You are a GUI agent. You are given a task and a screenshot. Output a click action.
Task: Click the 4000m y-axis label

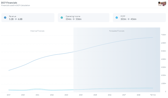pos(164,59)
